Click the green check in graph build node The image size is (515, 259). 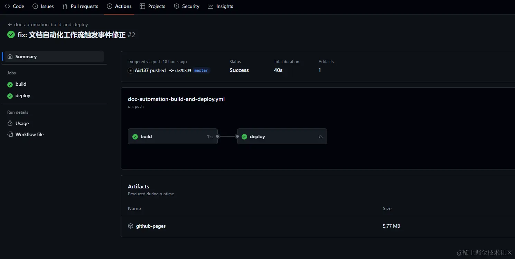(135, 137)
